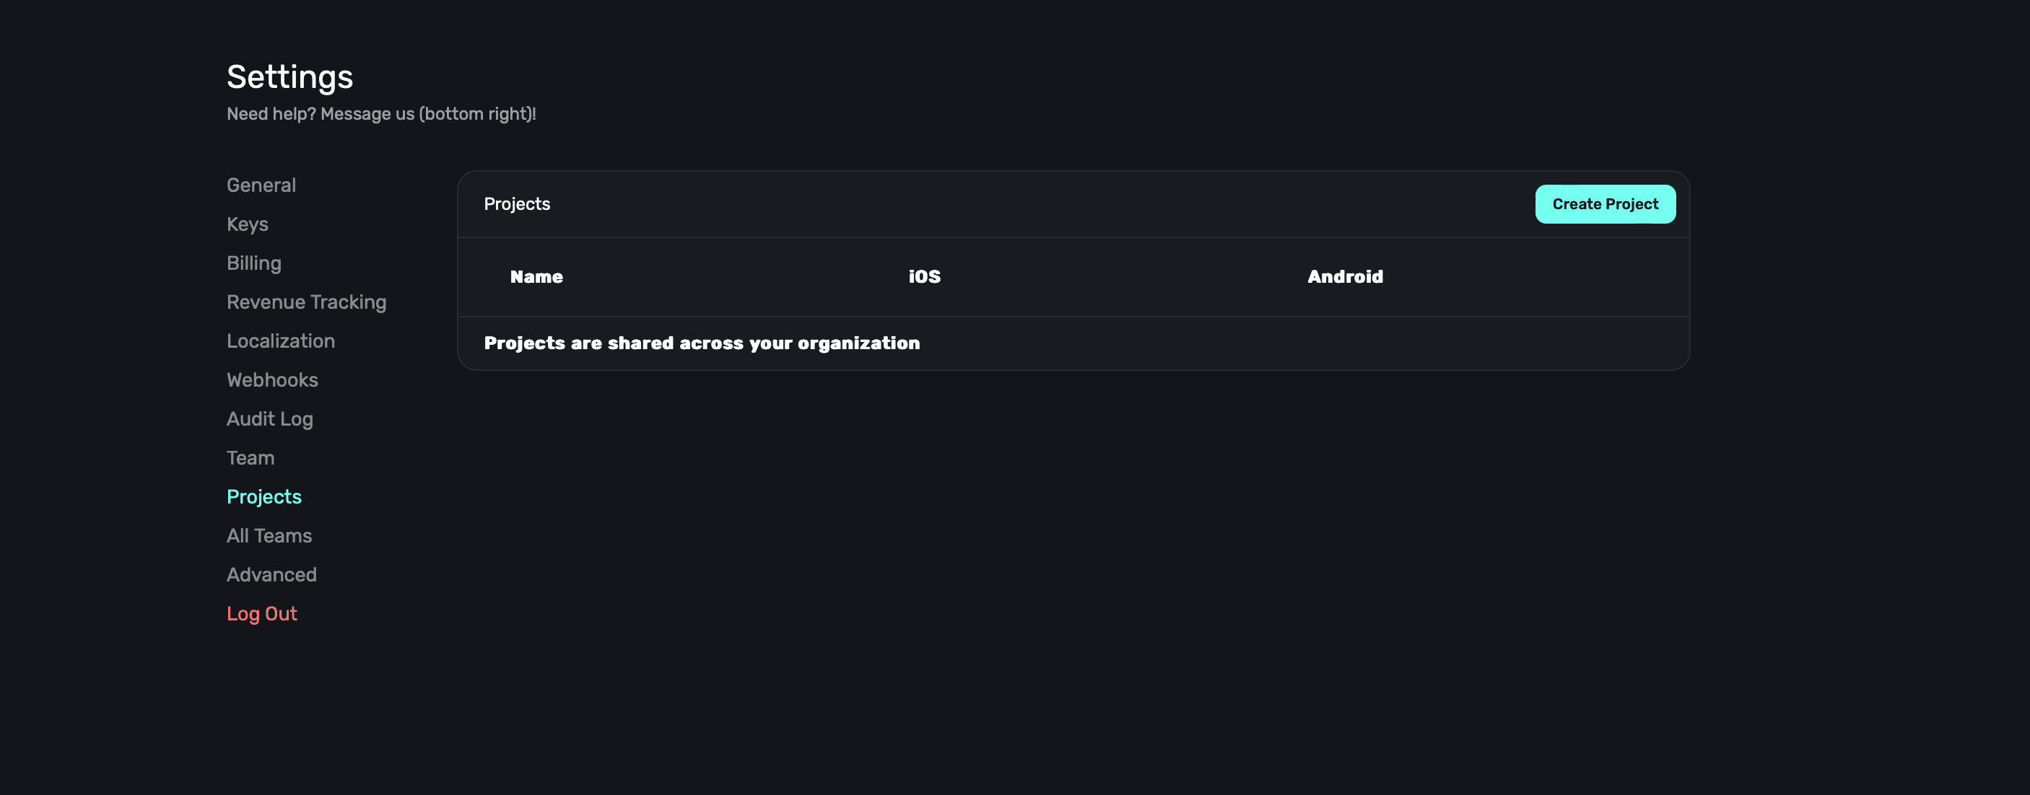Click the highlighted Projects sidebar item

pos(264,496)
